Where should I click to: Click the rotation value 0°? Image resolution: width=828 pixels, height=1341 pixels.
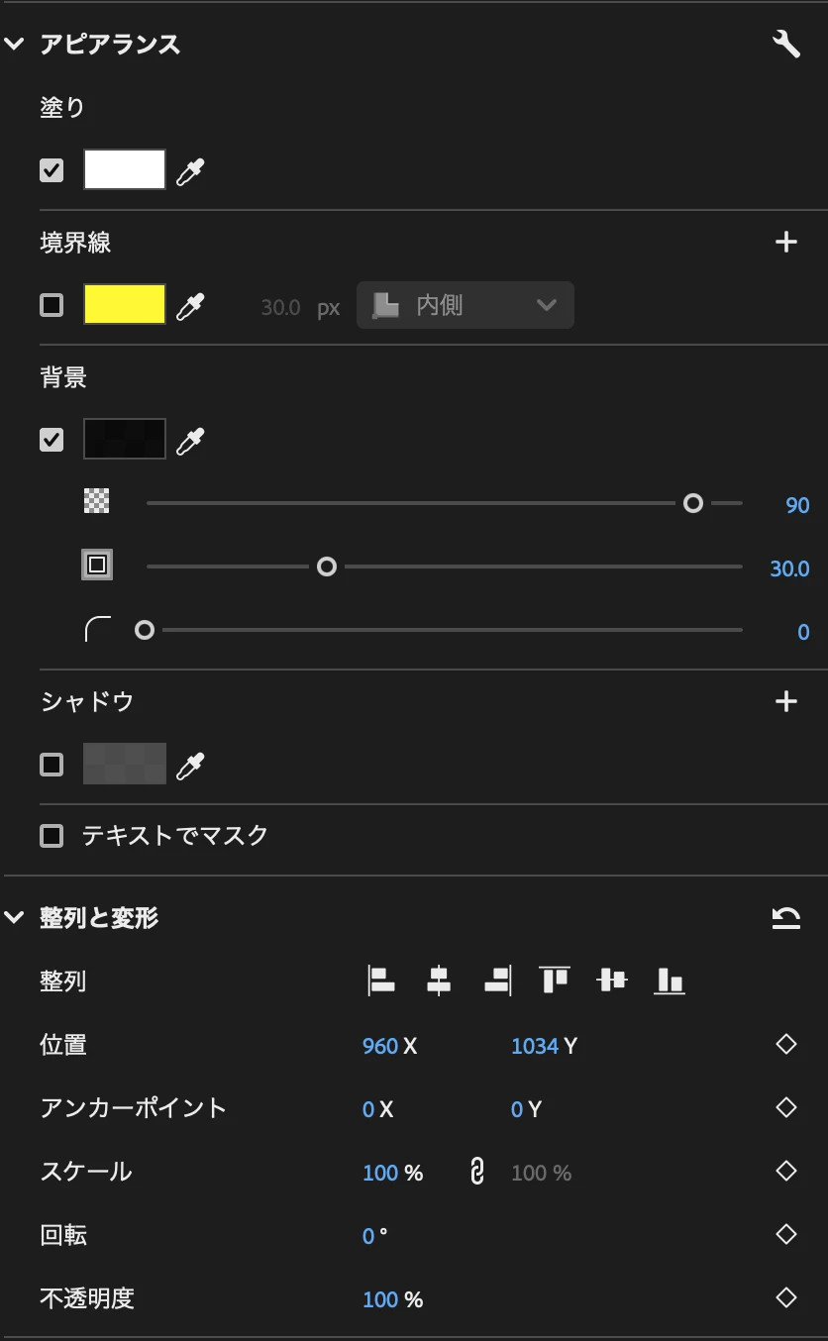(x=374, y=1236)
